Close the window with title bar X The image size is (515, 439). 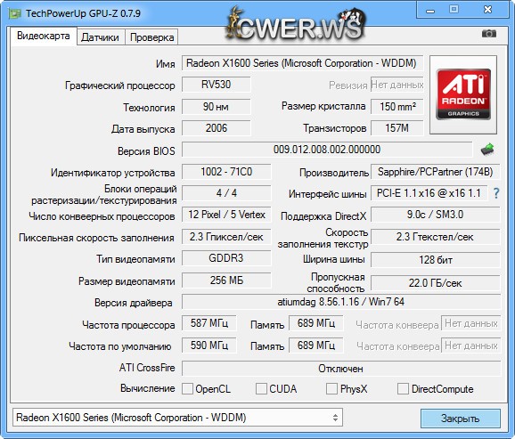pyautogui.click(x=487, y=10)
